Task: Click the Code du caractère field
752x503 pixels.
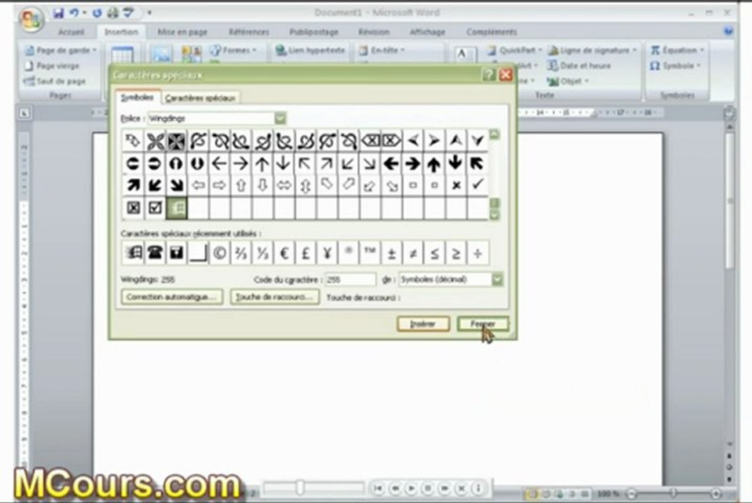Action: tap(350, 279)
